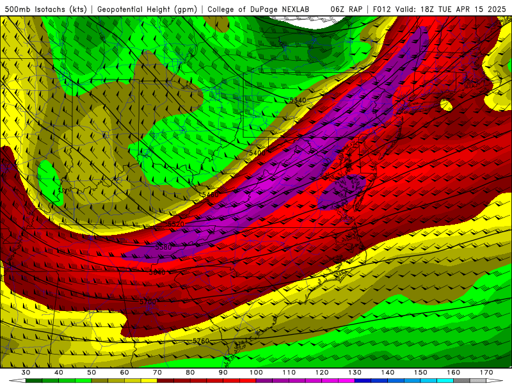
Task: Click the legend value 130
Action: coord(355,372)
